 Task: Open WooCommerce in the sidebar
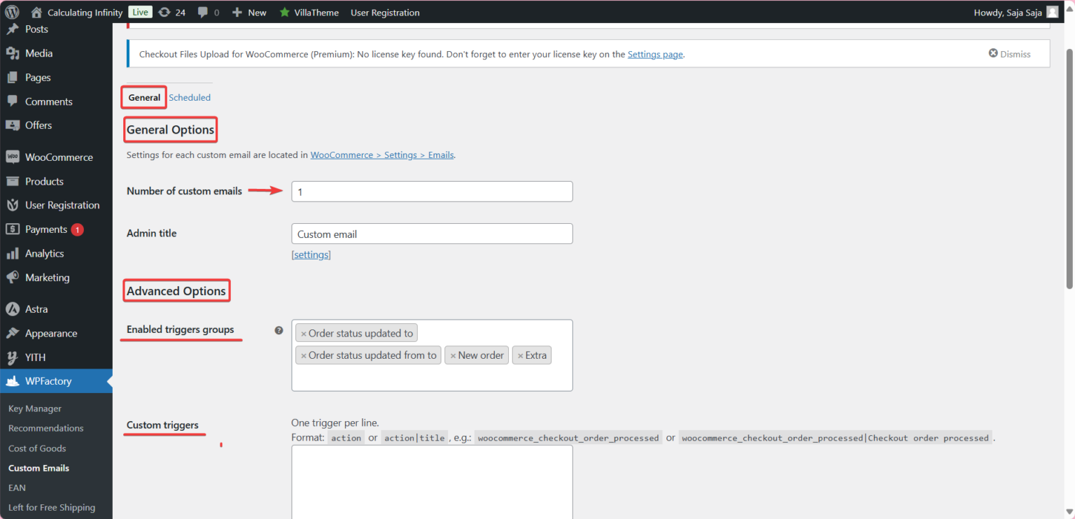59,157
